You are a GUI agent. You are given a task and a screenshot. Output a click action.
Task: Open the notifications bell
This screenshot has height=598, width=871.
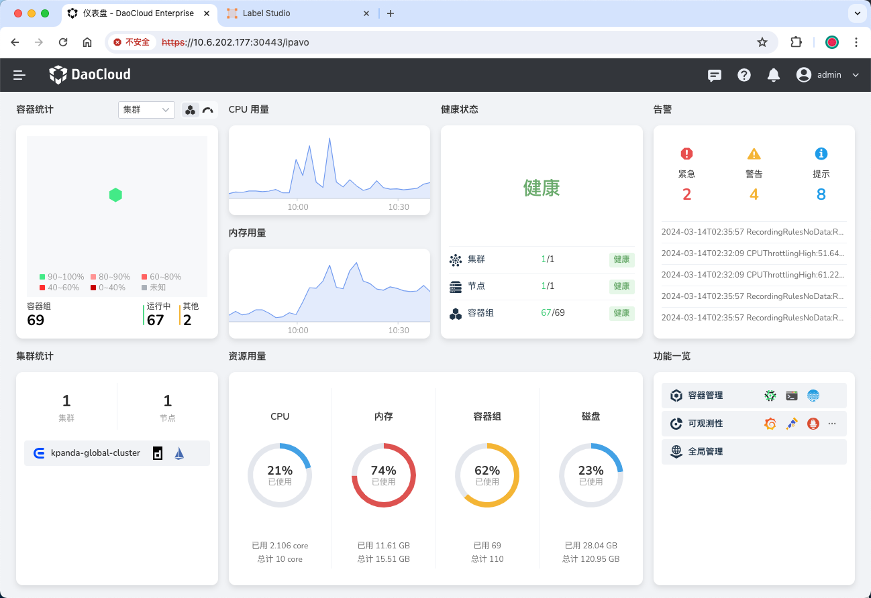[774, 75]
